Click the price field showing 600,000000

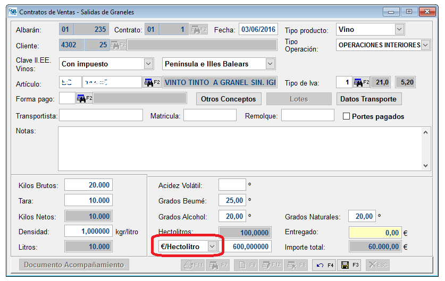coord(245,246)
